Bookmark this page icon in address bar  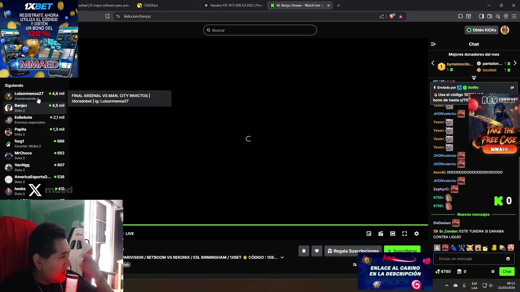[107, 16]
